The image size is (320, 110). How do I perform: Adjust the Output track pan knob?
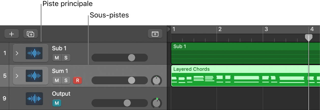point(156,103)
